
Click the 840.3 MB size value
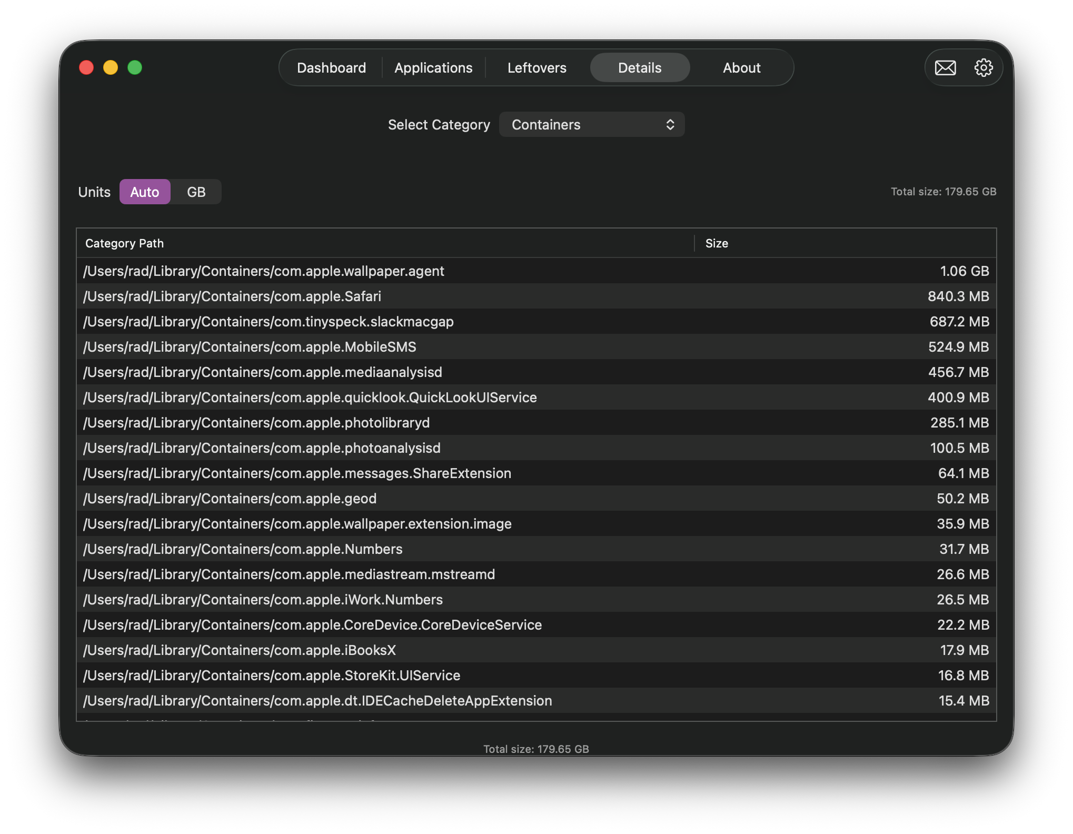click(958, 296)
